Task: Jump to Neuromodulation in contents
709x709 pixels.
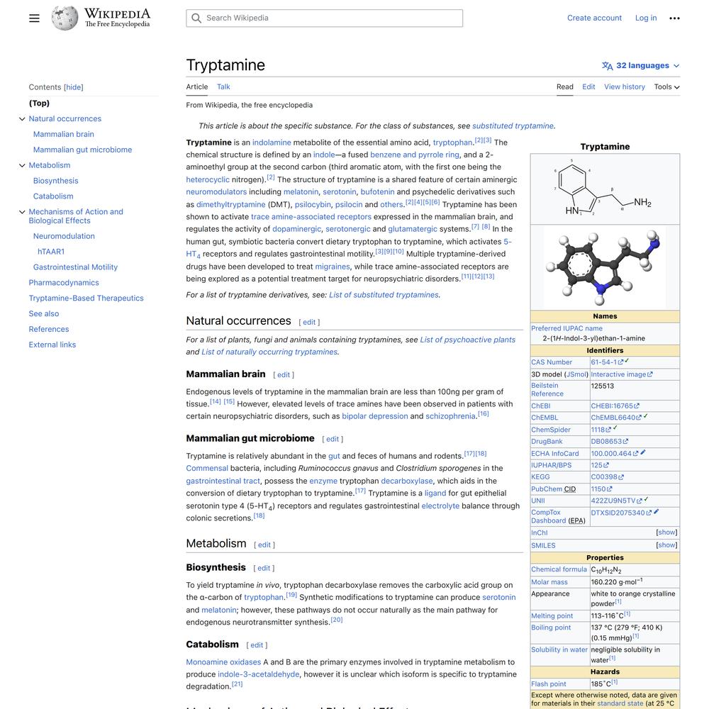Action: 64,236
